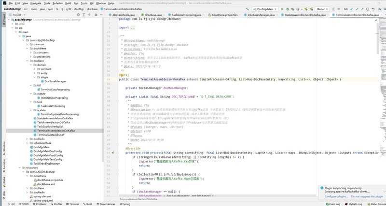Open the Structure tool window sidebar button
Screen dimensions: 386x206
(x=4, y=148)
